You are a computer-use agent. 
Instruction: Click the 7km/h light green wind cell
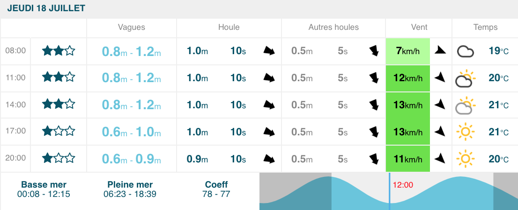[407, 51]
